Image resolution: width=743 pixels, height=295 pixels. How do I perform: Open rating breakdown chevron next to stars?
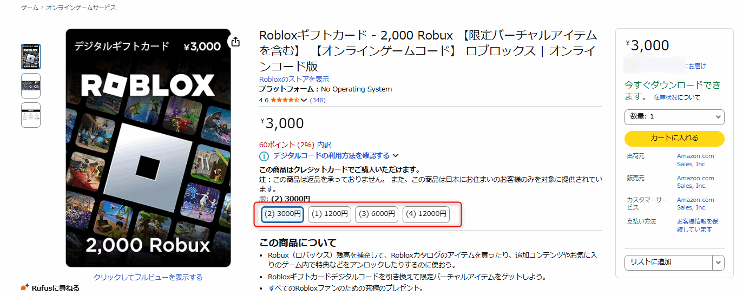(x=304, y=100)
